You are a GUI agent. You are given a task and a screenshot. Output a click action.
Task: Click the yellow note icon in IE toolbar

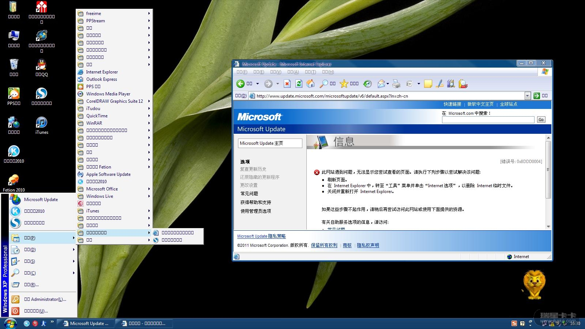[428, 84]
